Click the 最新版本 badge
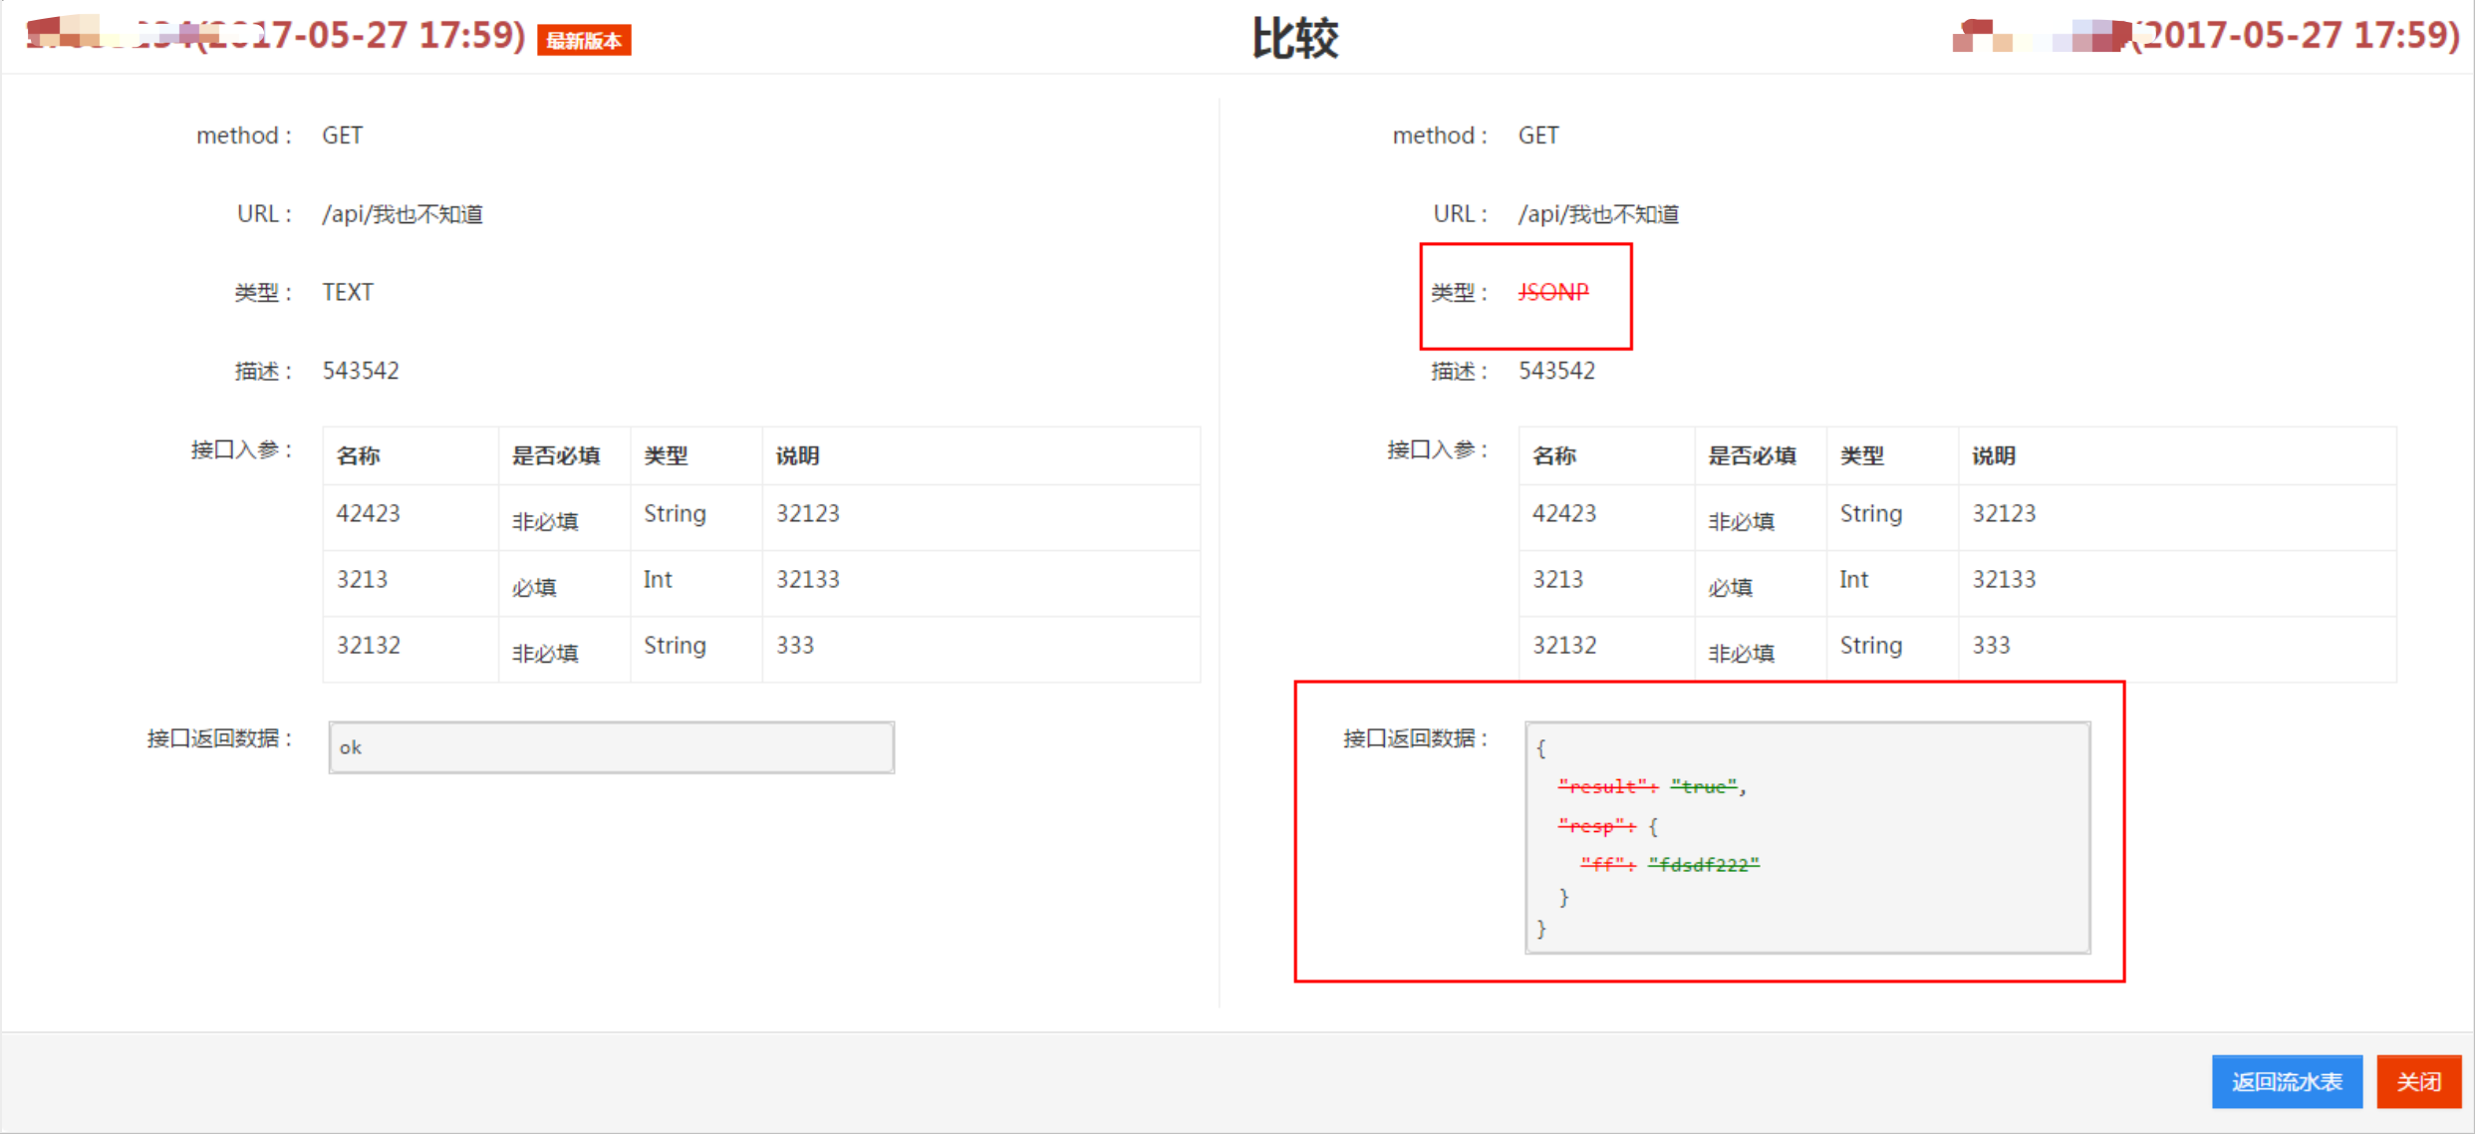This screenshot has width=2475, height=1134. (584, 41)
